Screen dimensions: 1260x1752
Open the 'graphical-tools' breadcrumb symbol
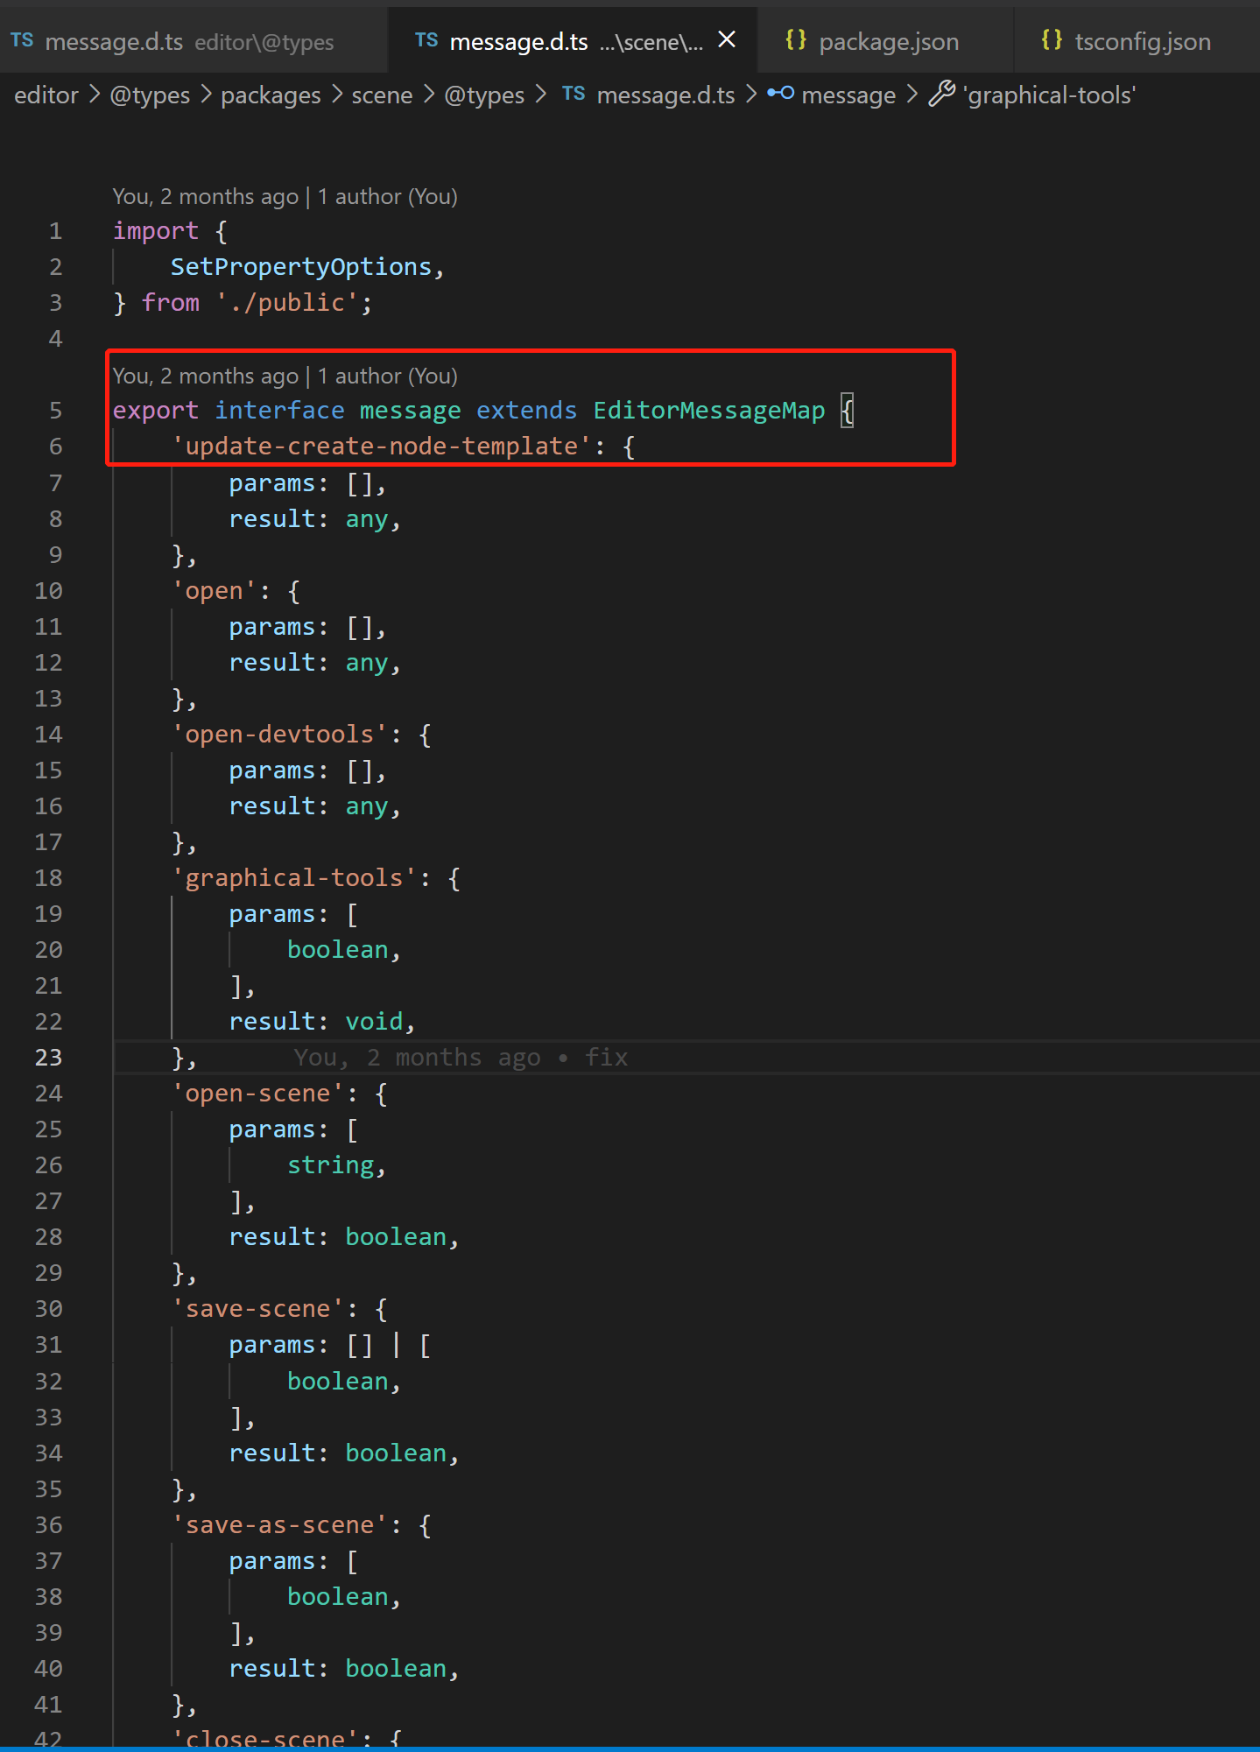point(1050,95)
